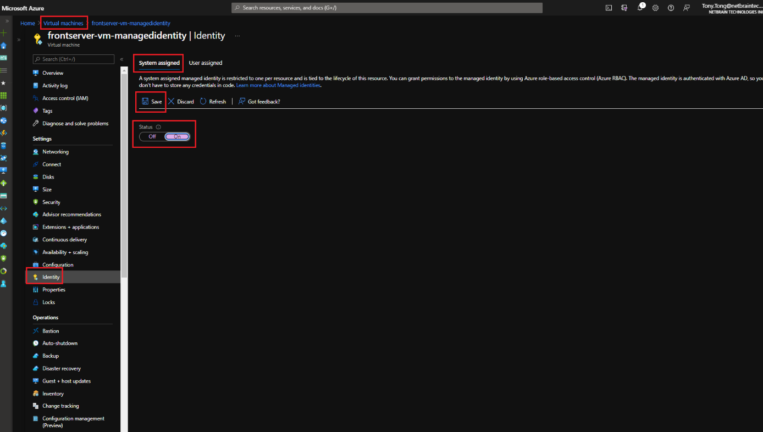
Task: Switch the Status toggle to Off
Action: pos(152,136)
